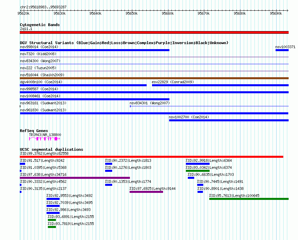298x240 pixels.
Task: Click the brown nsv516044 (Shaikh2009) complex bar
Action: pos(154,78)
